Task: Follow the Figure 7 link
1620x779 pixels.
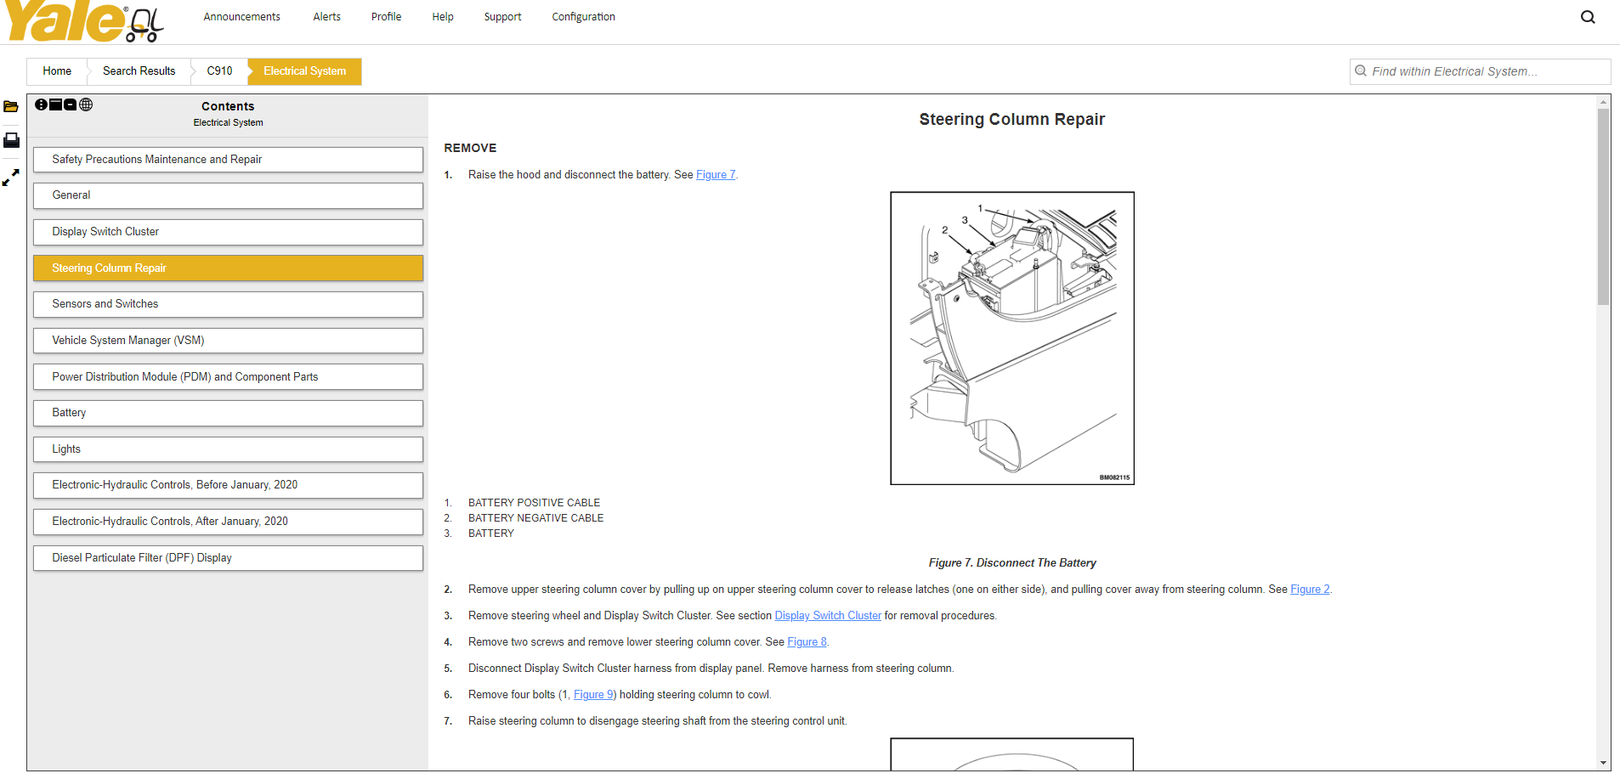Action: (716, 175)
